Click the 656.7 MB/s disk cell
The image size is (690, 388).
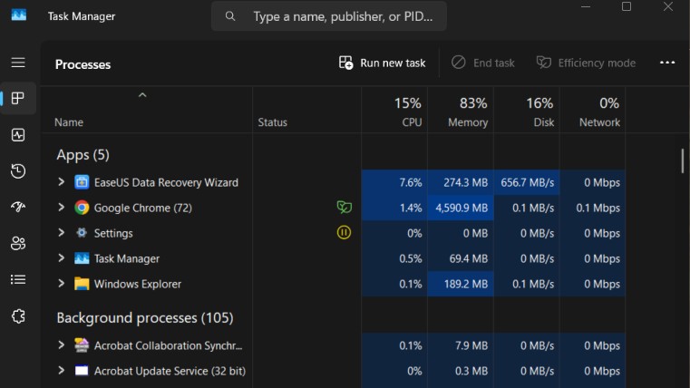tap(527, 182)
